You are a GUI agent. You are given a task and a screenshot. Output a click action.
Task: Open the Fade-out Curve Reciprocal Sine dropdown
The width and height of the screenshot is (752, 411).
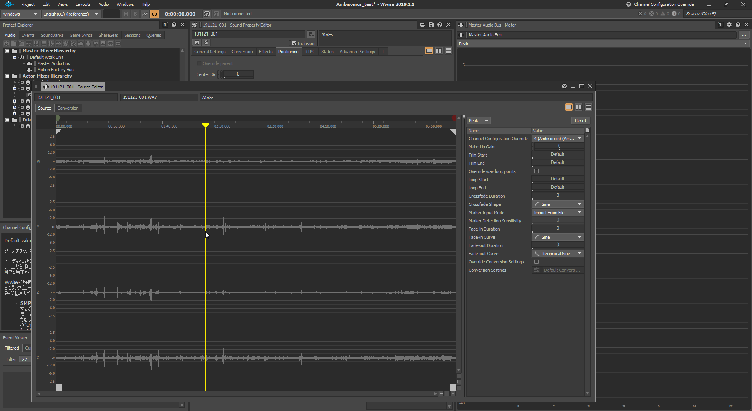tap(558, 254)
